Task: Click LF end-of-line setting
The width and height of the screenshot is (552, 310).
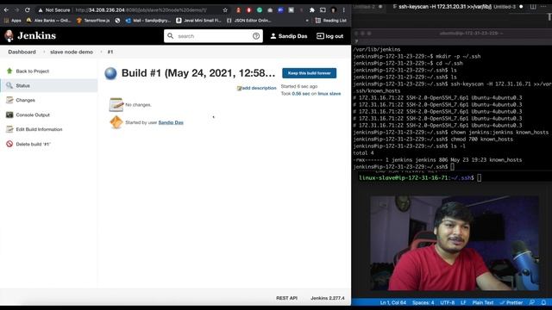Action: [x=463, y=302]
